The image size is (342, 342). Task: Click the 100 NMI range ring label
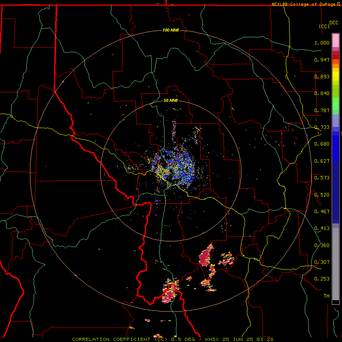click(x=171, y=30)
